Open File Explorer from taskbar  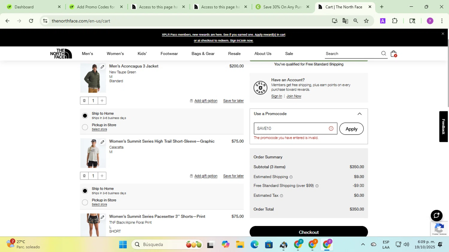[x=240, y=245]
